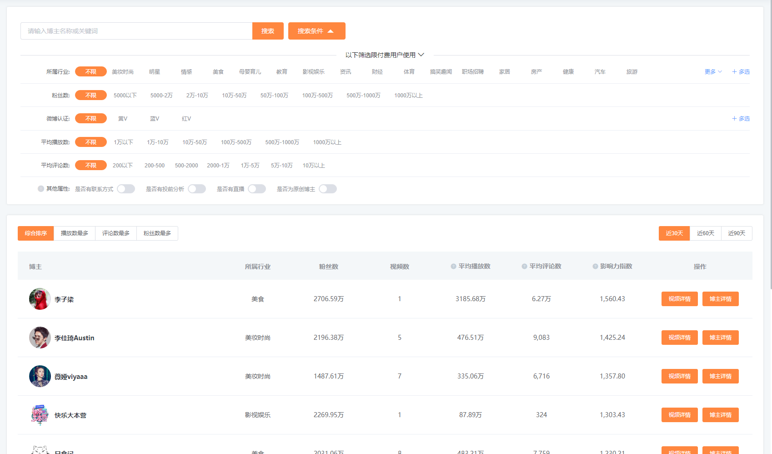Enable 多选 for 所属行业
Viewport: 772px width, 454px height.
[741, 72]
